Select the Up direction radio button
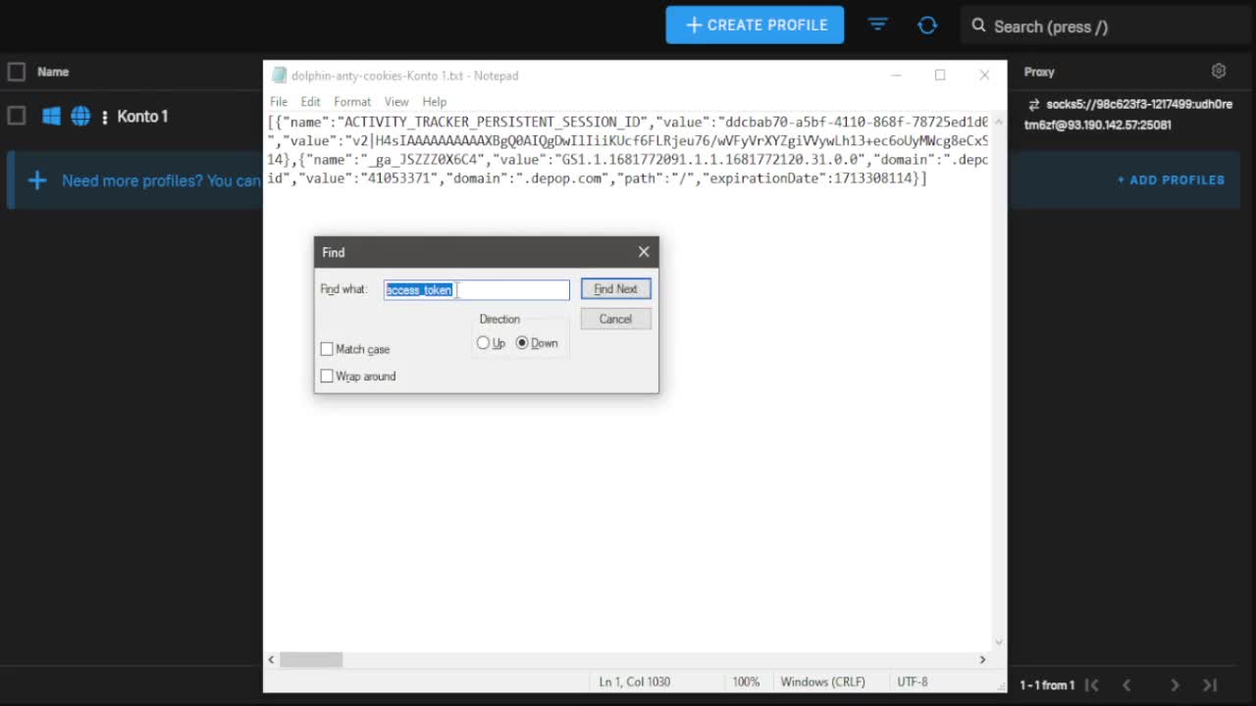The width and height of the screenshot is (1256, 706). pos(483,343)
